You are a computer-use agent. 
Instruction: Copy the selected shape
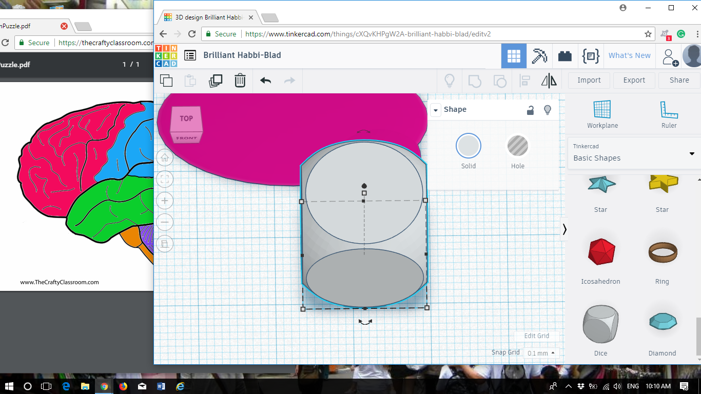pos(166,81)
